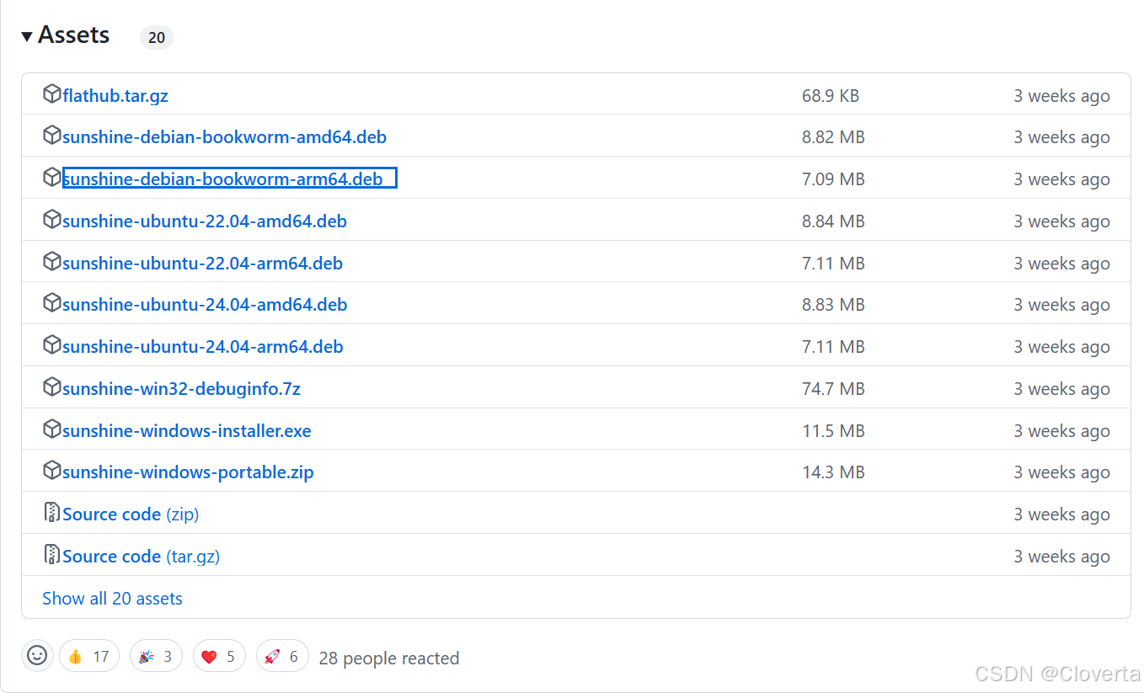1144x693 pixels.
Task: Click package icon beside sunshine-windows-installer.exe
Action: click(x=51, y=429)
